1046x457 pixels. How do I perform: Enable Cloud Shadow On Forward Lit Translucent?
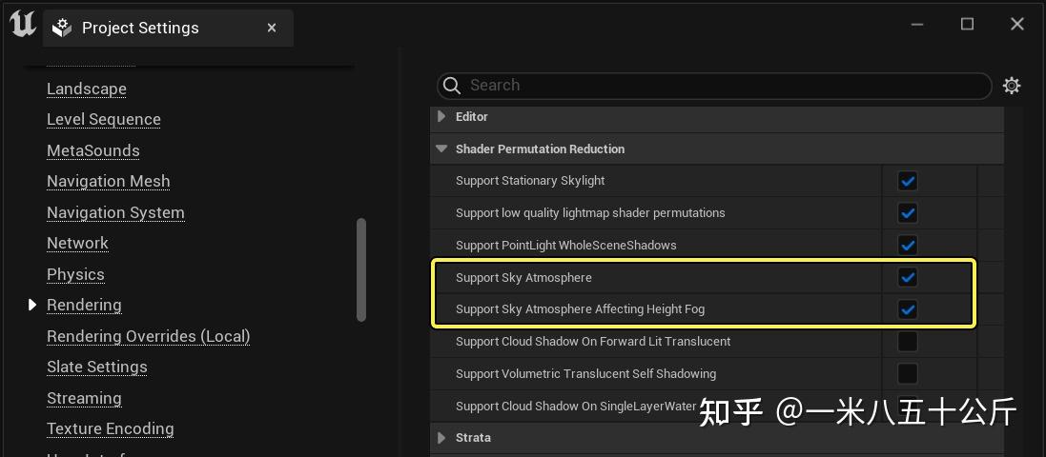[x=908, y=342]
